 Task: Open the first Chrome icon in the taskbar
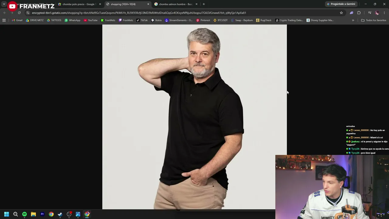[x=51, y=214]
